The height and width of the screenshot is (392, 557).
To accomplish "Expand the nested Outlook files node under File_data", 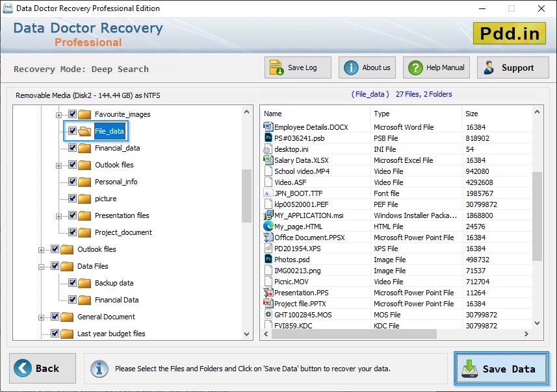I will (x=58, y=165).
